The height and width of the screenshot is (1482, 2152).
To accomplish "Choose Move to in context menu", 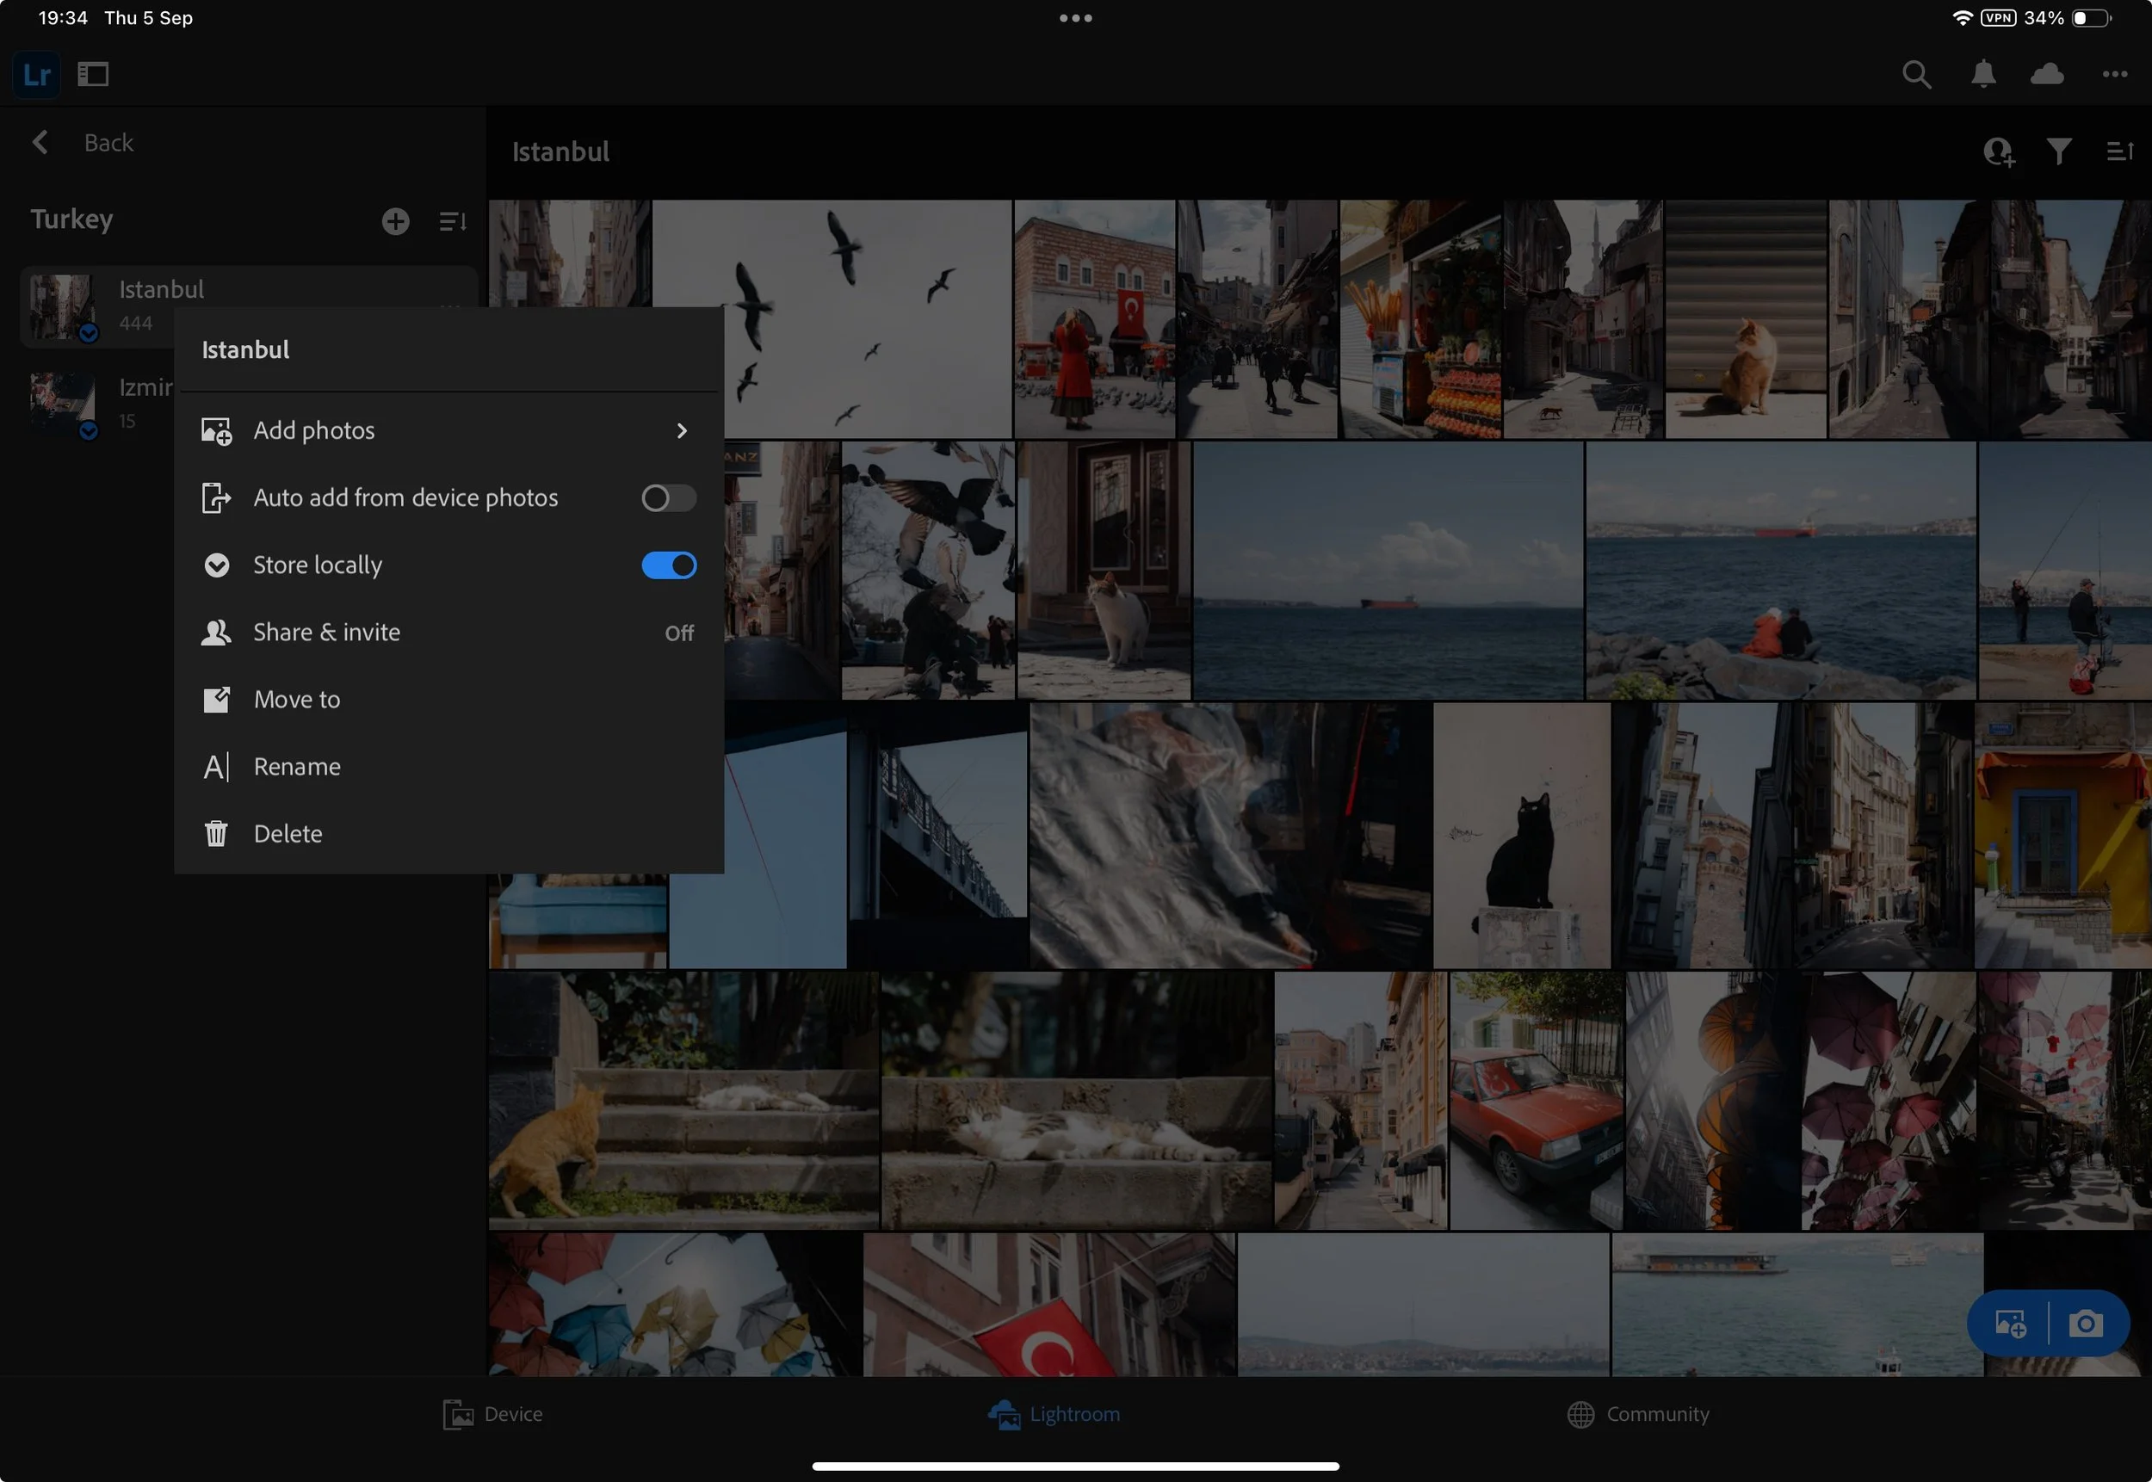I will tap(297, 699).
